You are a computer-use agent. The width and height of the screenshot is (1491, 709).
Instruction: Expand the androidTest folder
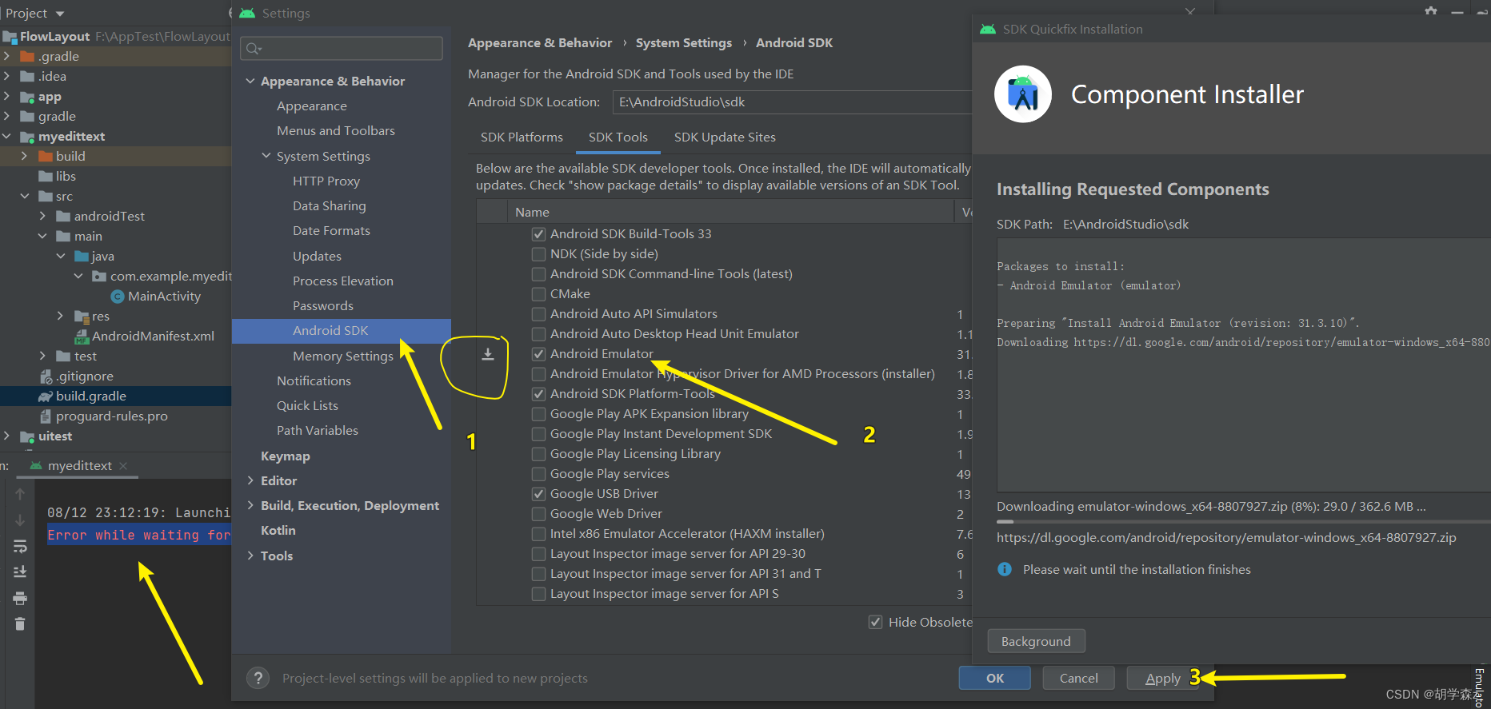[x=42, y=217]
